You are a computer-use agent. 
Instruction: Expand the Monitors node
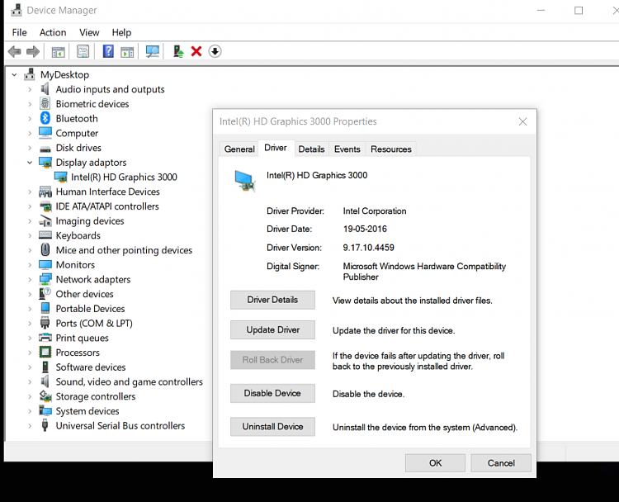click(30, 265)
